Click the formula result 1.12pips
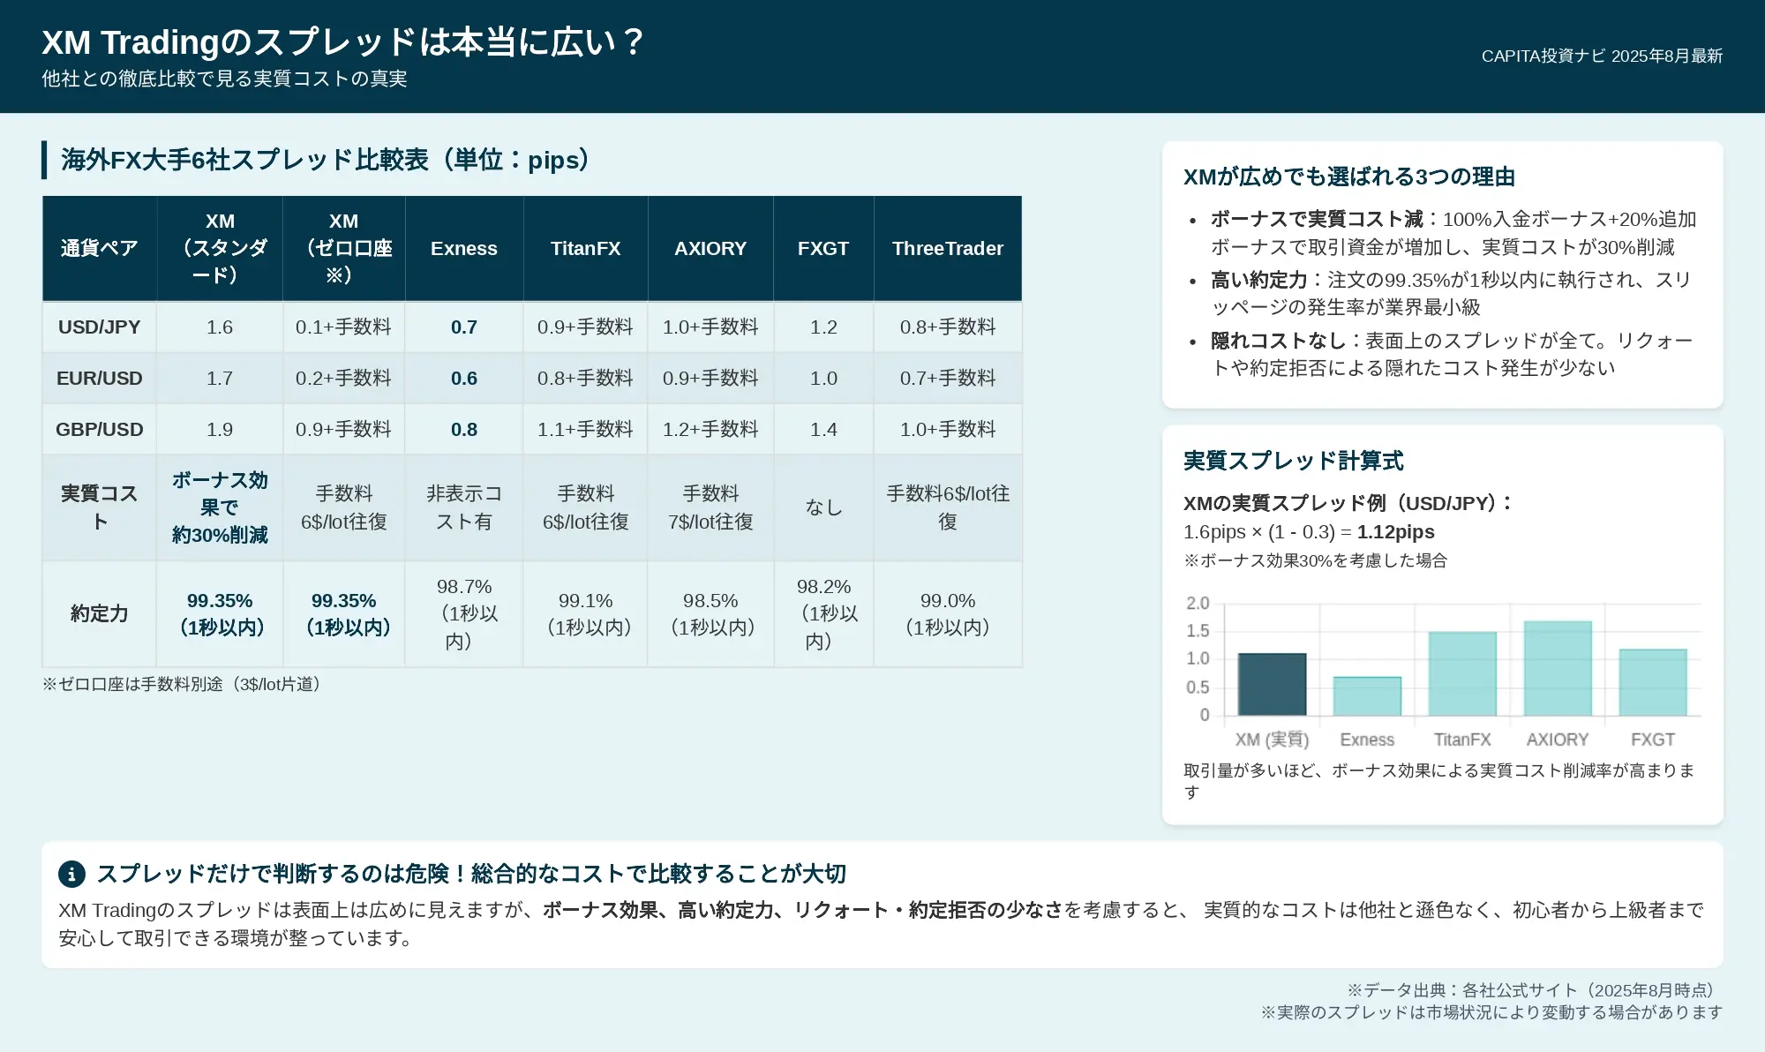This screenshot has width=1765, height=1052. 1395,532
